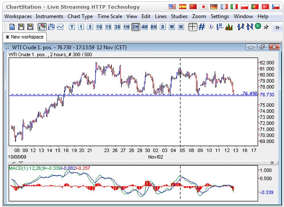Select line chart type icon

click(60, 27)
